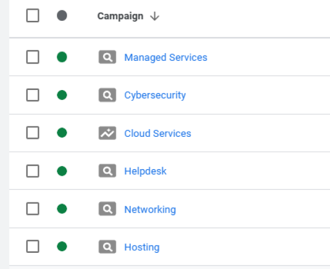Open status dropdown for Cybersecurity green dot

[x=62, y=95]
